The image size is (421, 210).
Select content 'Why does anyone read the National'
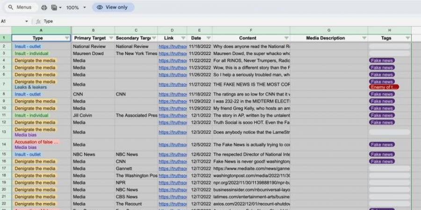coord(251,46)
